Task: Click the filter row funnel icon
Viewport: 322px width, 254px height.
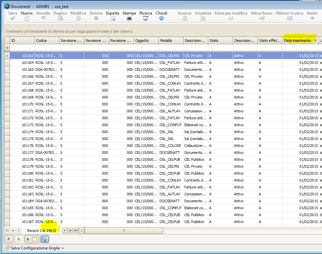Action: pos(7,48)
